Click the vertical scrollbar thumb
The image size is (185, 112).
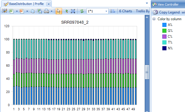(147, 72)
